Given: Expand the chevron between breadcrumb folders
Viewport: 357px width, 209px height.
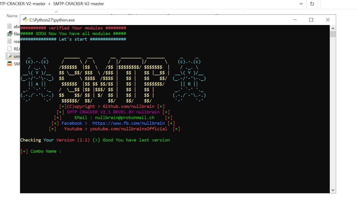Looking at the screenshot, I should pyautogui.click(x=50, y=4).
